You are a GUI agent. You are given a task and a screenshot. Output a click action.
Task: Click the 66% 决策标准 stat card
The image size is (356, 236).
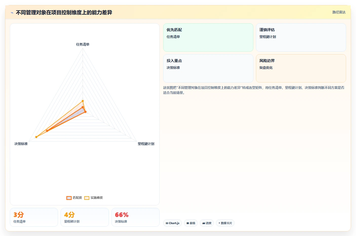click(136, 217)
